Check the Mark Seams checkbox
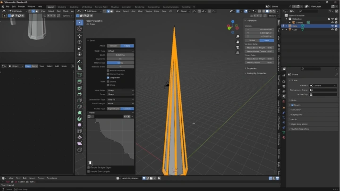The image size is (340, 191). [x=108, y=82]
